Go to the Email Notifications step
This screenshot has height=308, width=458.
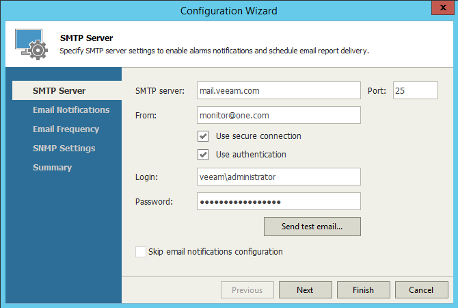coord(71,110)
